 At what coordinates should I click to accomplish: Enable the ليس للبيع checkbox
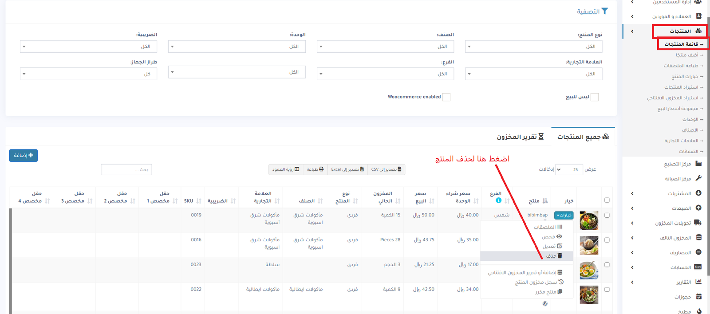pos(595,97)
